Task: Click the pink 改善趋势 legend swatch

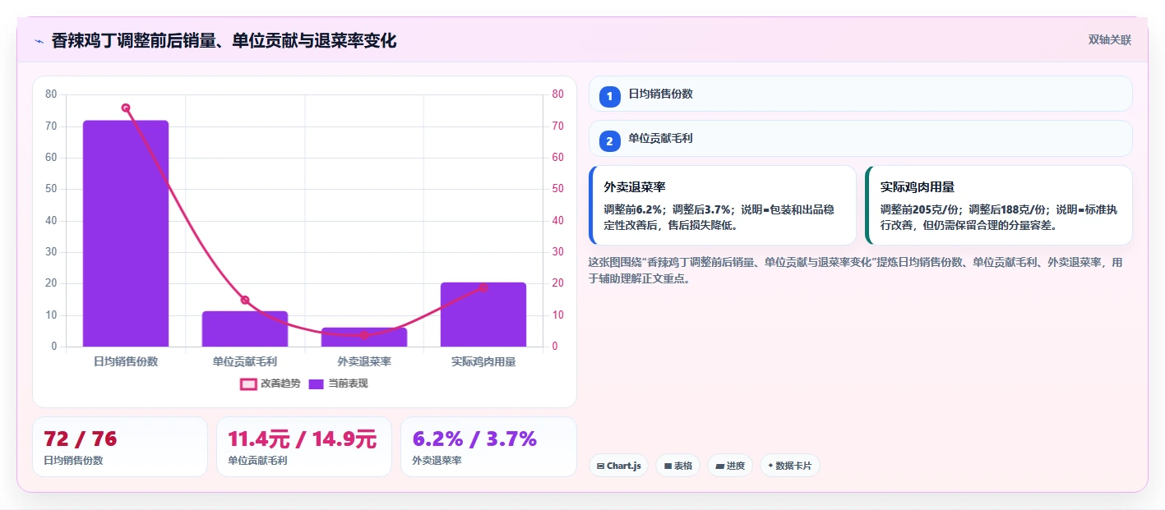Action: point(248,384)
